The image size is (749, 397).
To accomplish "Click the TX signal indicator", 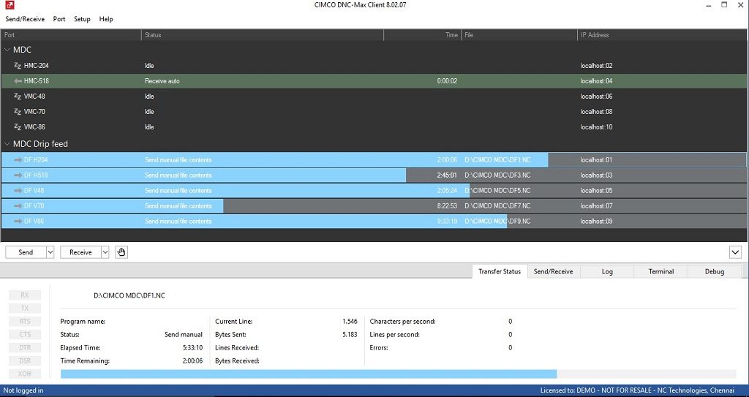I will [x=25, y=308].
